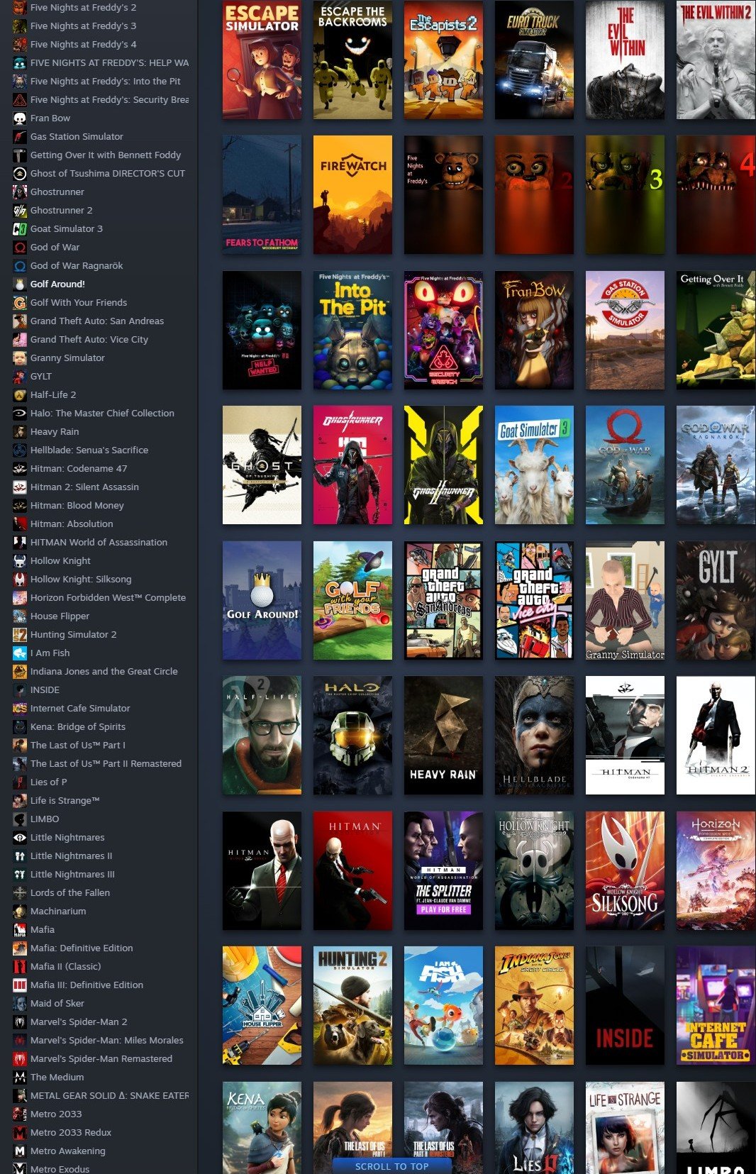Click the God of War Ragnarök sidebar icon
This screenshot has width=756, height=1174.
[20, 266]
